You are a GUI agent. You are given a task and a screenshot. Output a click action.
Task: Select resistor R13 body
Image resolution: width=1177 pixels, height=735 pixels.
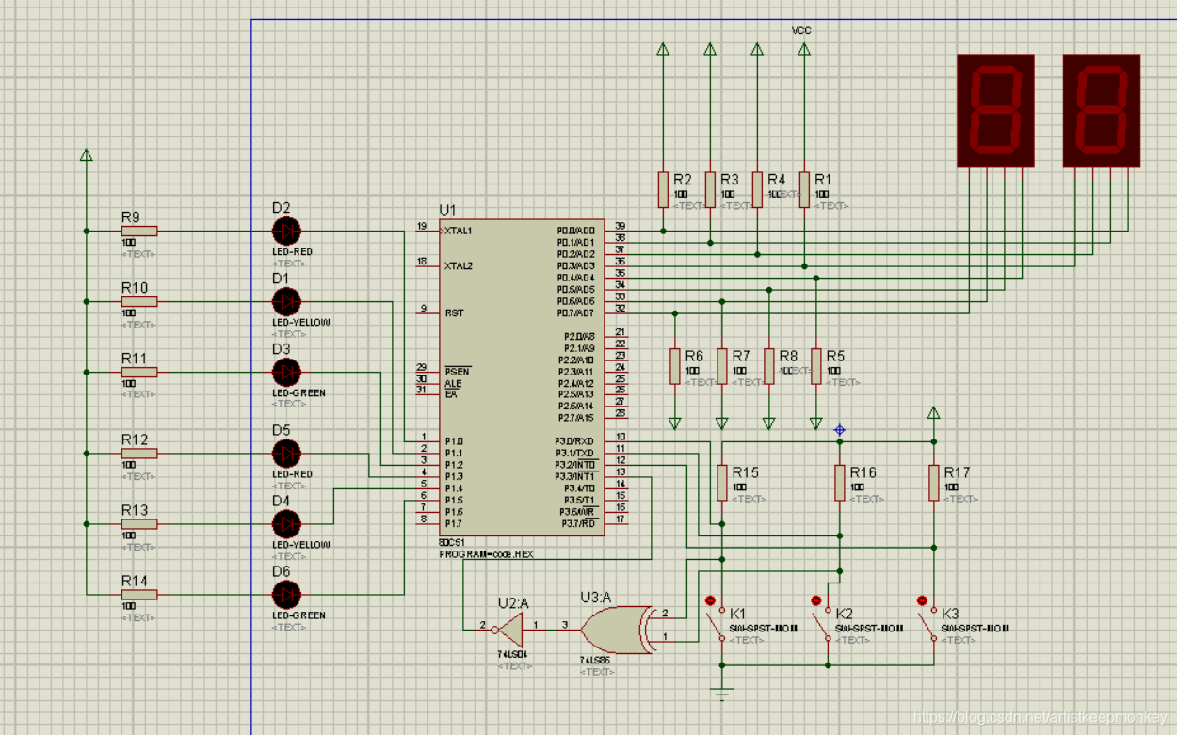139,524
